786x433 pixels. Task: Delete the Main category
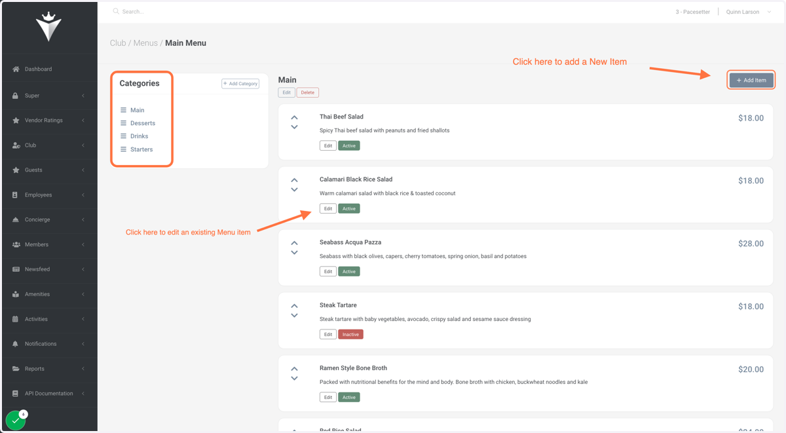(x=307, y=92)
